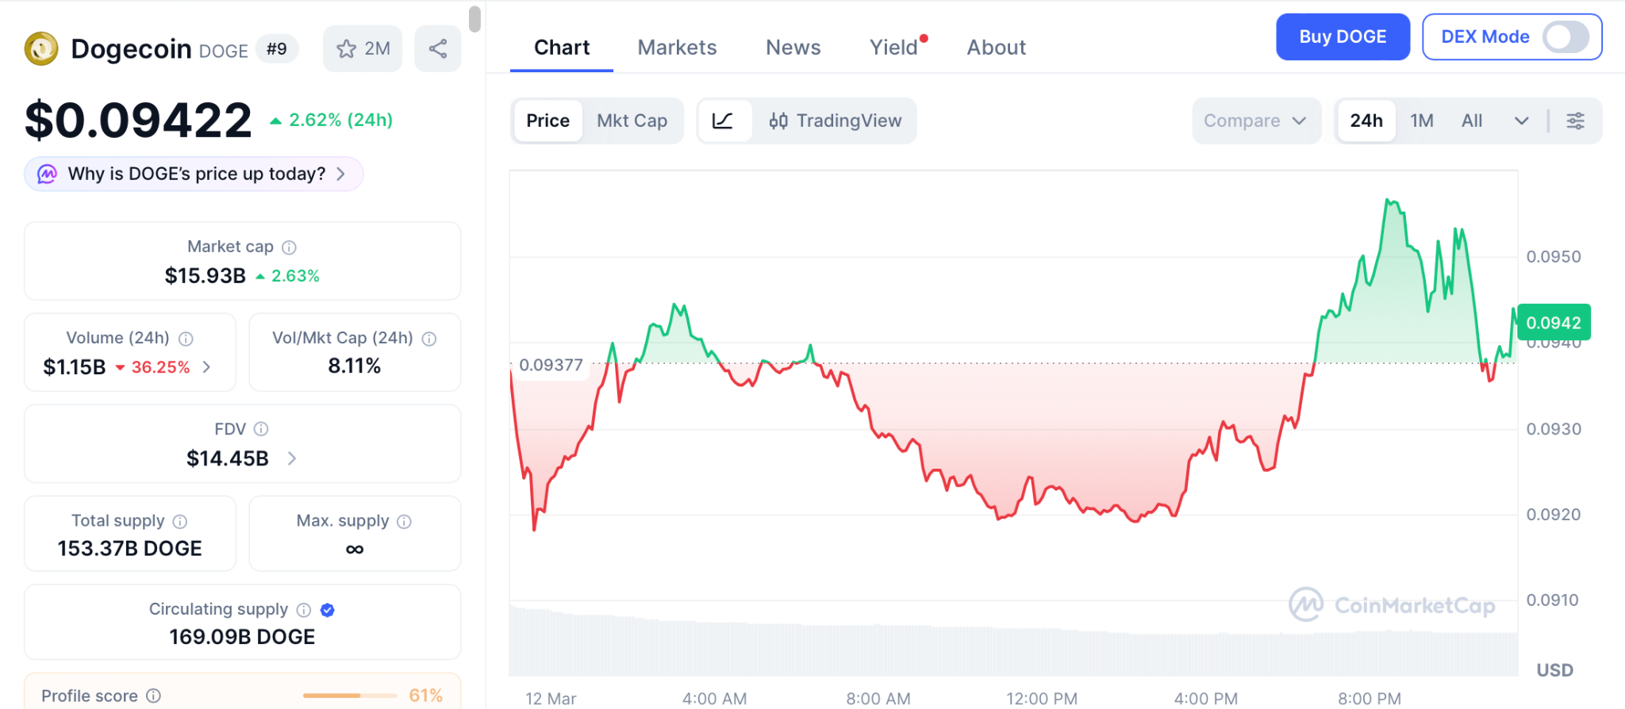
Task: Switch to the News tab
Action: pos(793,48)
